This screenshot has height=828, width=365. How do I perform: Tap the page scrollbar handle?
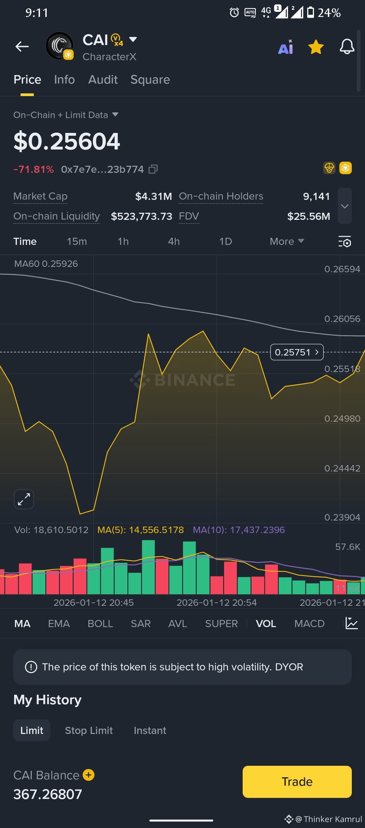click(359, 61)
